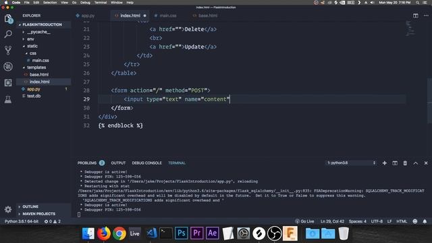Open base.html in the file explorer
The height and width of the screenshot is (243, 432).
(x=39, y=74)
